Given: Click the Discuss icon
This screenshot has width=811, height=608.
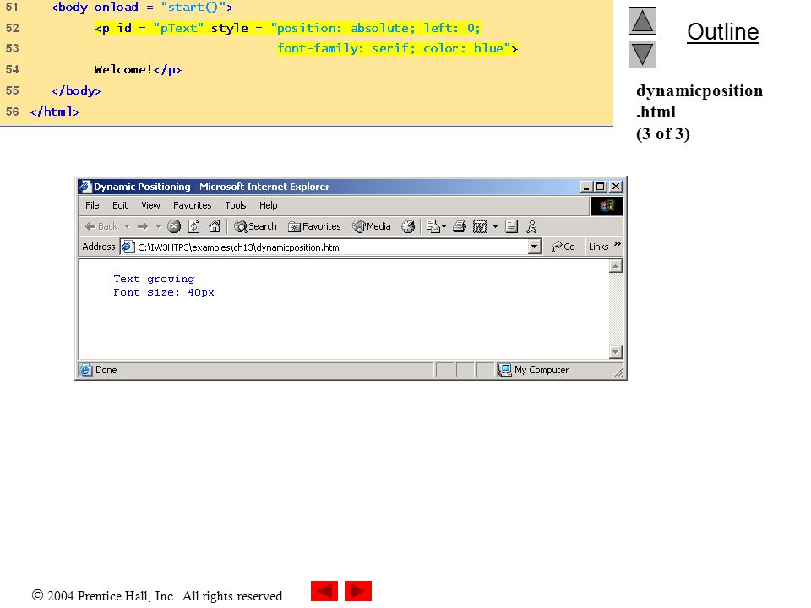Looking at the screenshot, I should 511,226.
